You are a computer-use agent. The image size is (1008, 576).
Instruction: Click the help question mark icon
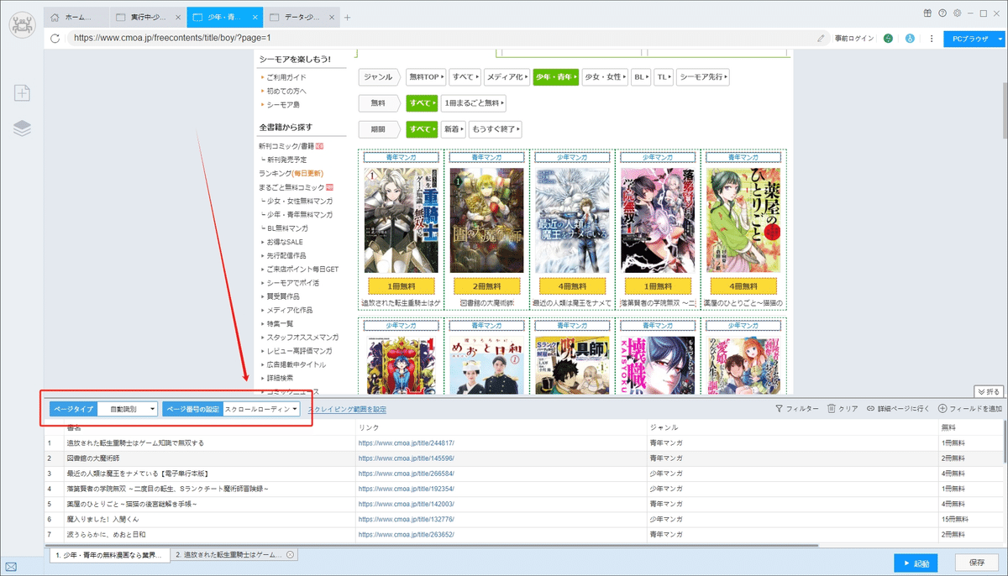point(942,13)
